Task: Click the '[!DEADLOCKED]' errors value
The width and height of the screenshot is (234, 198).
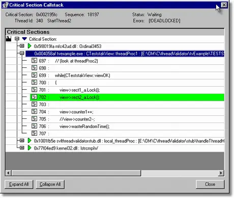Action: click(x=164, y=20)
